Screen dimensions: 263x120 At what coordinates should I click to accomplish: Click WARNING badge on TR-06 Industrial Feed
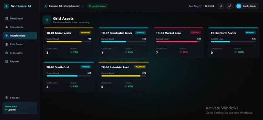point(140,67)
